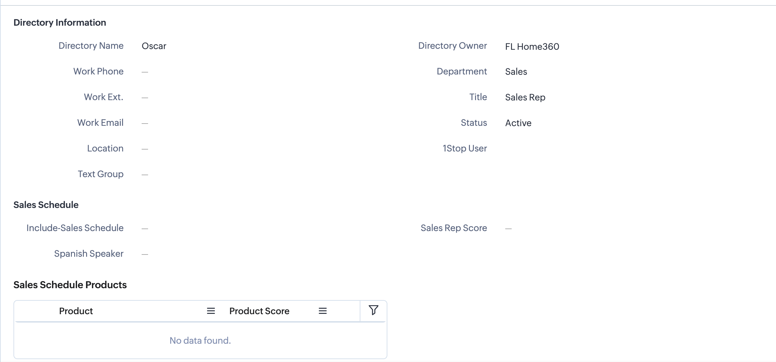Click the Directory Name value Oscar
Image resolution: width=776 pixels, height=362 pixels.
coord(154,46)
